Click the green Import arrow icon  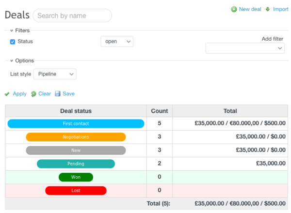268,9
